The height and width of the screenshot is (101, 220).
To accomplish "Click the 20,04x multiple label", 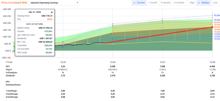I will (217, 27).
